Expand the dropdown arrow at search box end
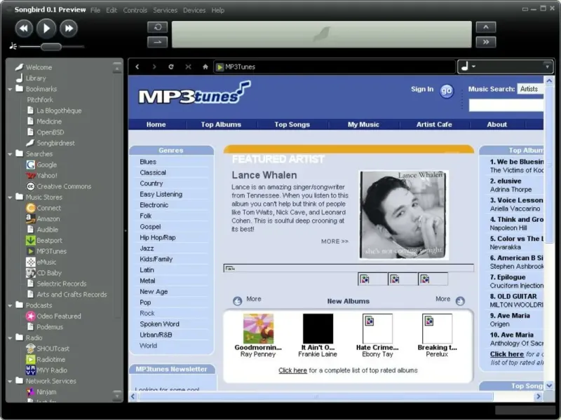 (x=547, y=66)
